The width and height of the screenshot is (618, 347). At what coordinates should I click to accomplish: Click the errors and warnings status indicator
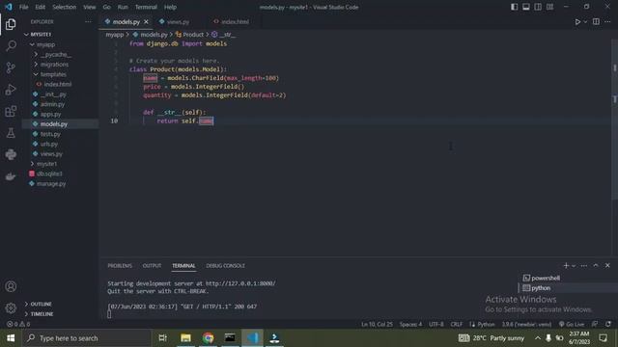(x=18, y=324)
